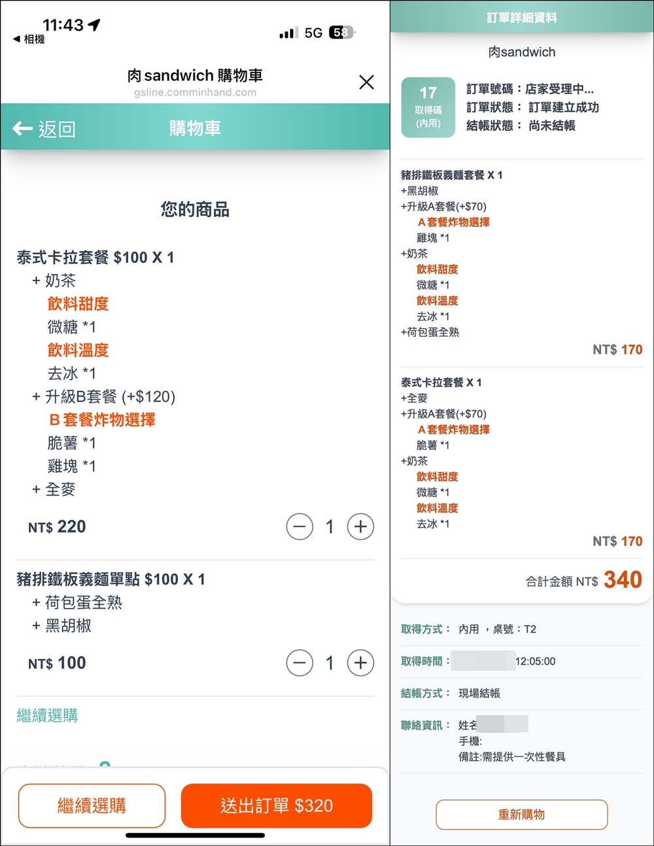Decrease quantity of 泰式卡拉套餐
Image resolution: width=654 pixels, height=846 pixels.
(x=300, y=527)
